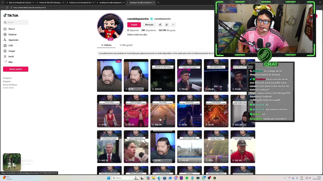The width and height of the screenshot is (323, 181).
Task: Open Perfil in the sidebar
Action: [x=11, y=57]
